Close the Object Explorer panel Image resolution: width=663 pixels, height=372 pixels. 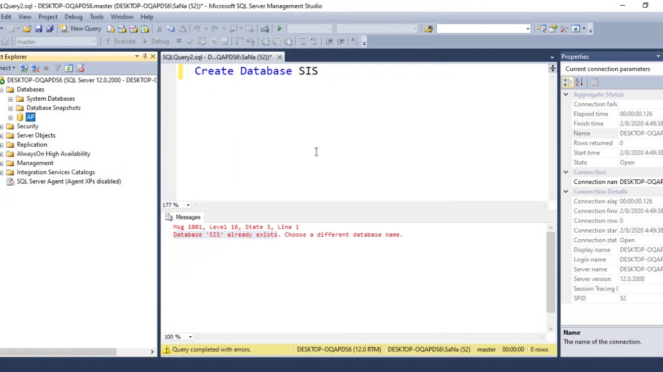153,56
